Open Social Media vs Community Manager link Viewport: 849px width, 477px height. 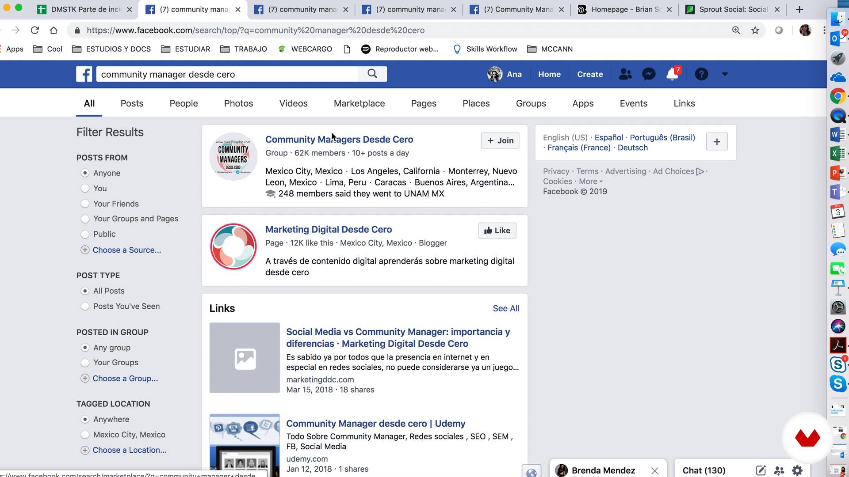point(398,337)
